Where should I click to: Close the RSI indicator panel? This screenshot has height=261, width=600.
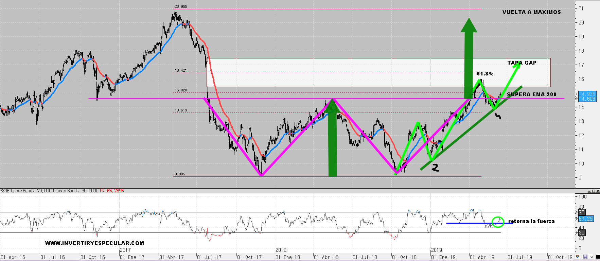598,191
